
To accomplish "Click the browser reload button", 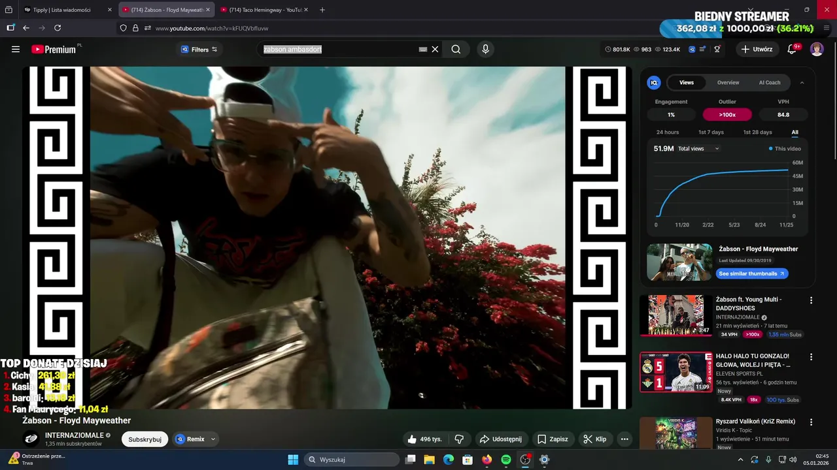I will pyautogui.click(x=58, y=28).
